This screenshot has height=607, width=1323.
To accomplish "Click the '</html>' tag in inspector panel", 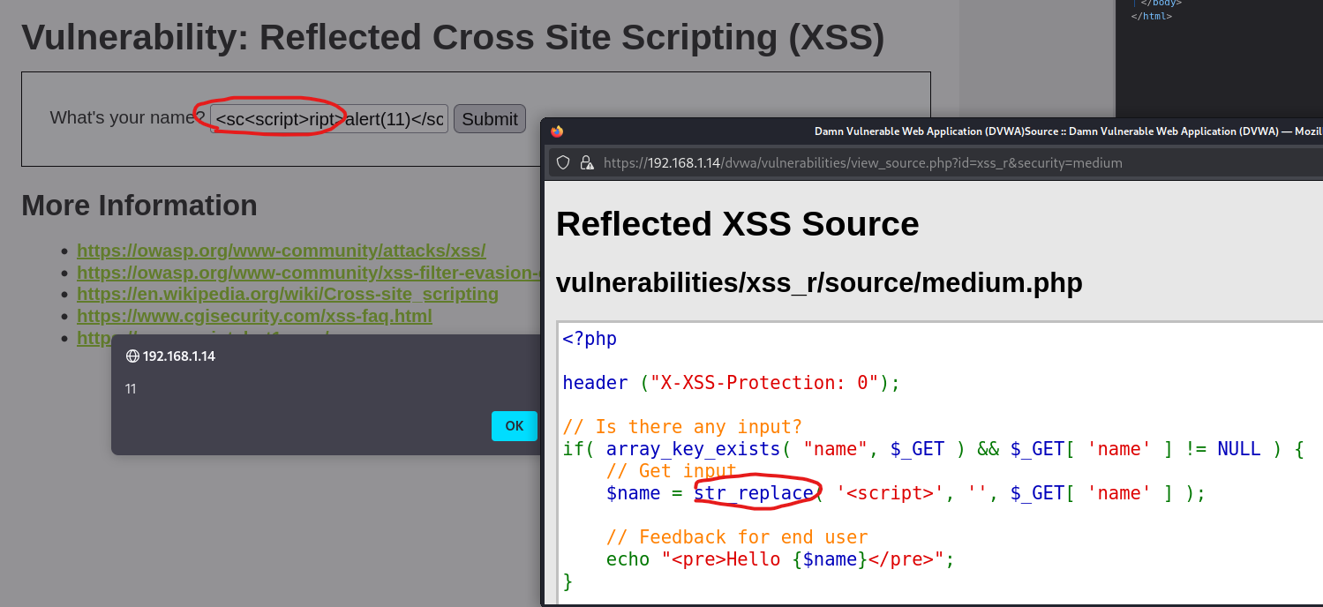I will [x=1152, y=16].
